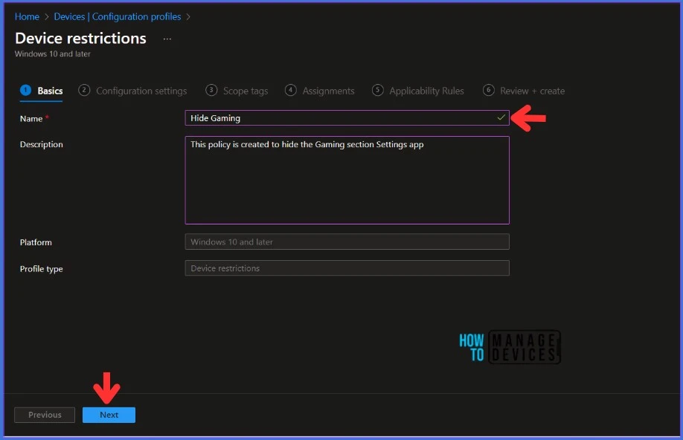Viewport: 683px width, 440px height.
Task: Jump to the Review + create tab
Action: pyautogui.click(x=524, y=91)
